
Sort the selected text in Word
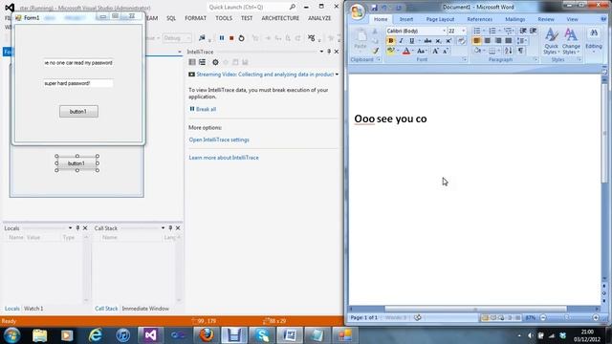[x=508, y=51]
